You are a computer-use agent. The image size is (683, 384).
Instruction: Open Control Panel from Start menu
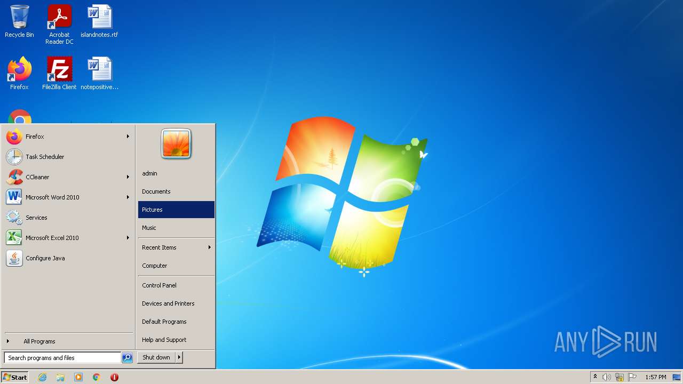[176, 285]
